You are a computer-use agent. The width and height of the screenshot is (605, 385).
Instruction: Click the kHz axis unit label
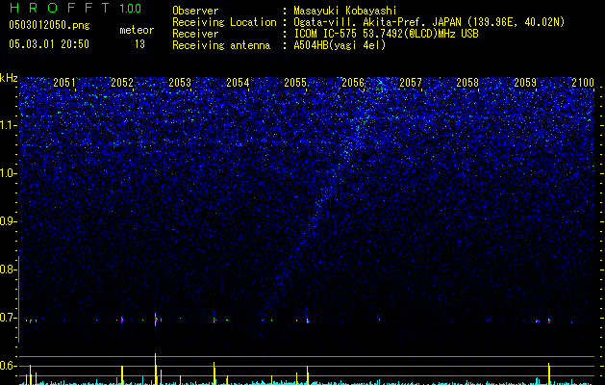coord(9,78)
